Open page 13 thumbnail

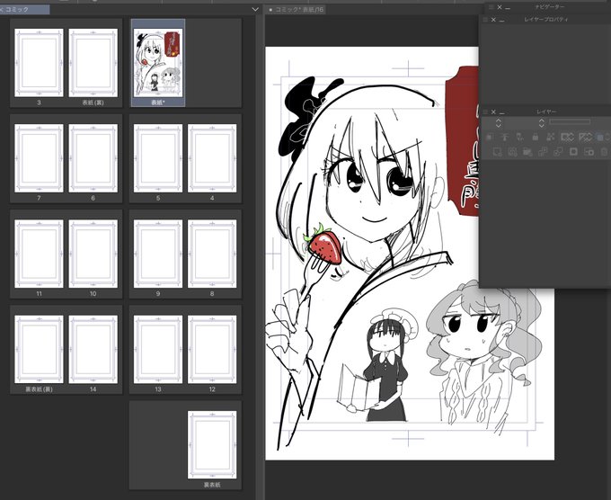point(158,349)
